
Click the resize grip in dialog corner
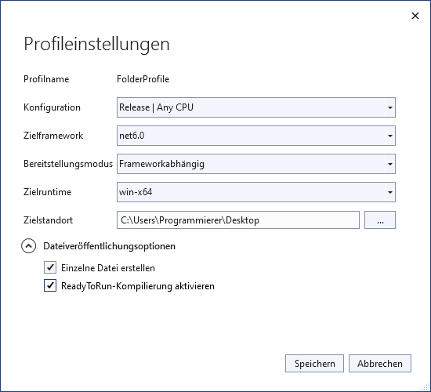[x=426, y=387]
